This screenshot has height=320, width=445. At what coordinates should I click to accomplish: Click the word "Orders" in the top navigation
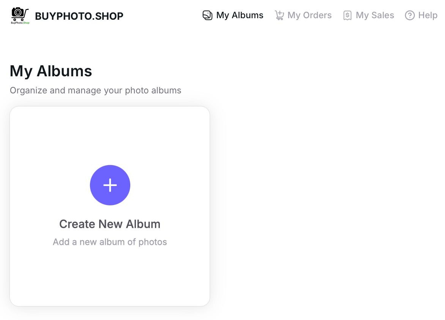click(317, 15)
